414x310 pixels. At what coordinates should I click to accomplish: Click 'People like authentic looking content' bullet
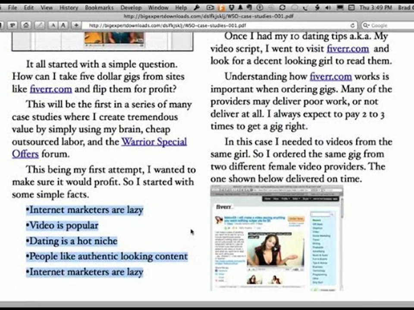[x=107, y=256]
